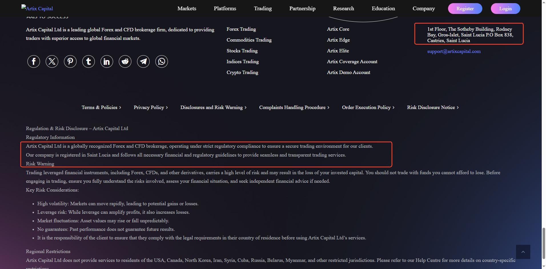Click the support@artixcapital.com email link
Image resolution: width=546 pixels, height=269 pixels.
click(x=454, y=51)
